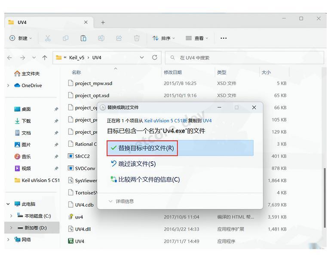Viewport: 331px width, 262px height.
Task: Click the file list vertical scrollbar
Action: (x=325, y=198)
